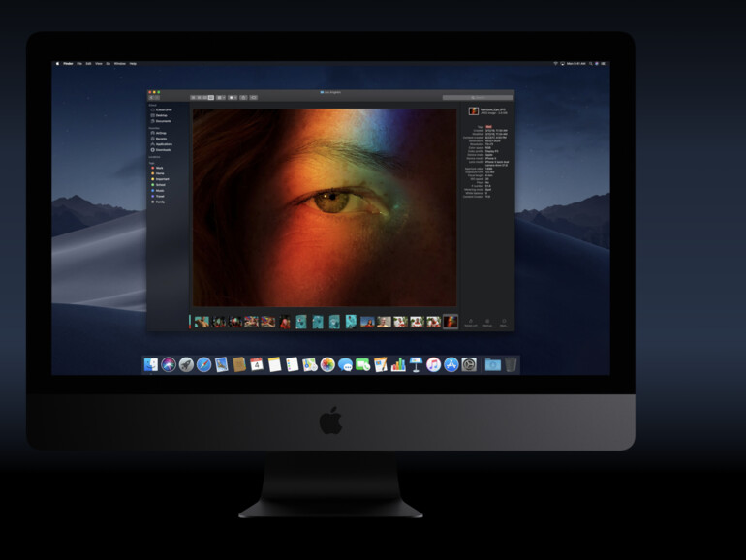Select the purple Travel tag
The width and height of the screenshot is (746, 560).
click(x=158, y=197)
